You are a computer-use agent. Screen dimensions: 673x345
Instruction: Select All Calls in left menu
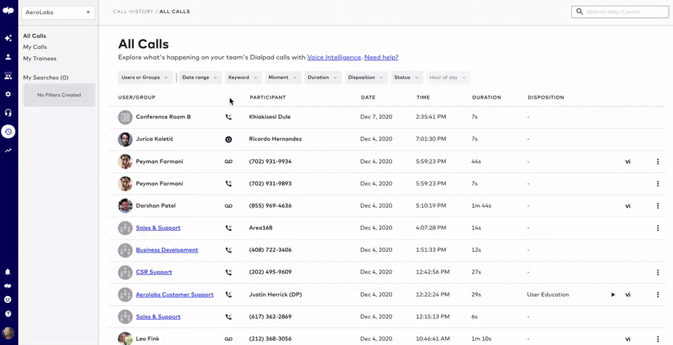(x=35, y=36)
